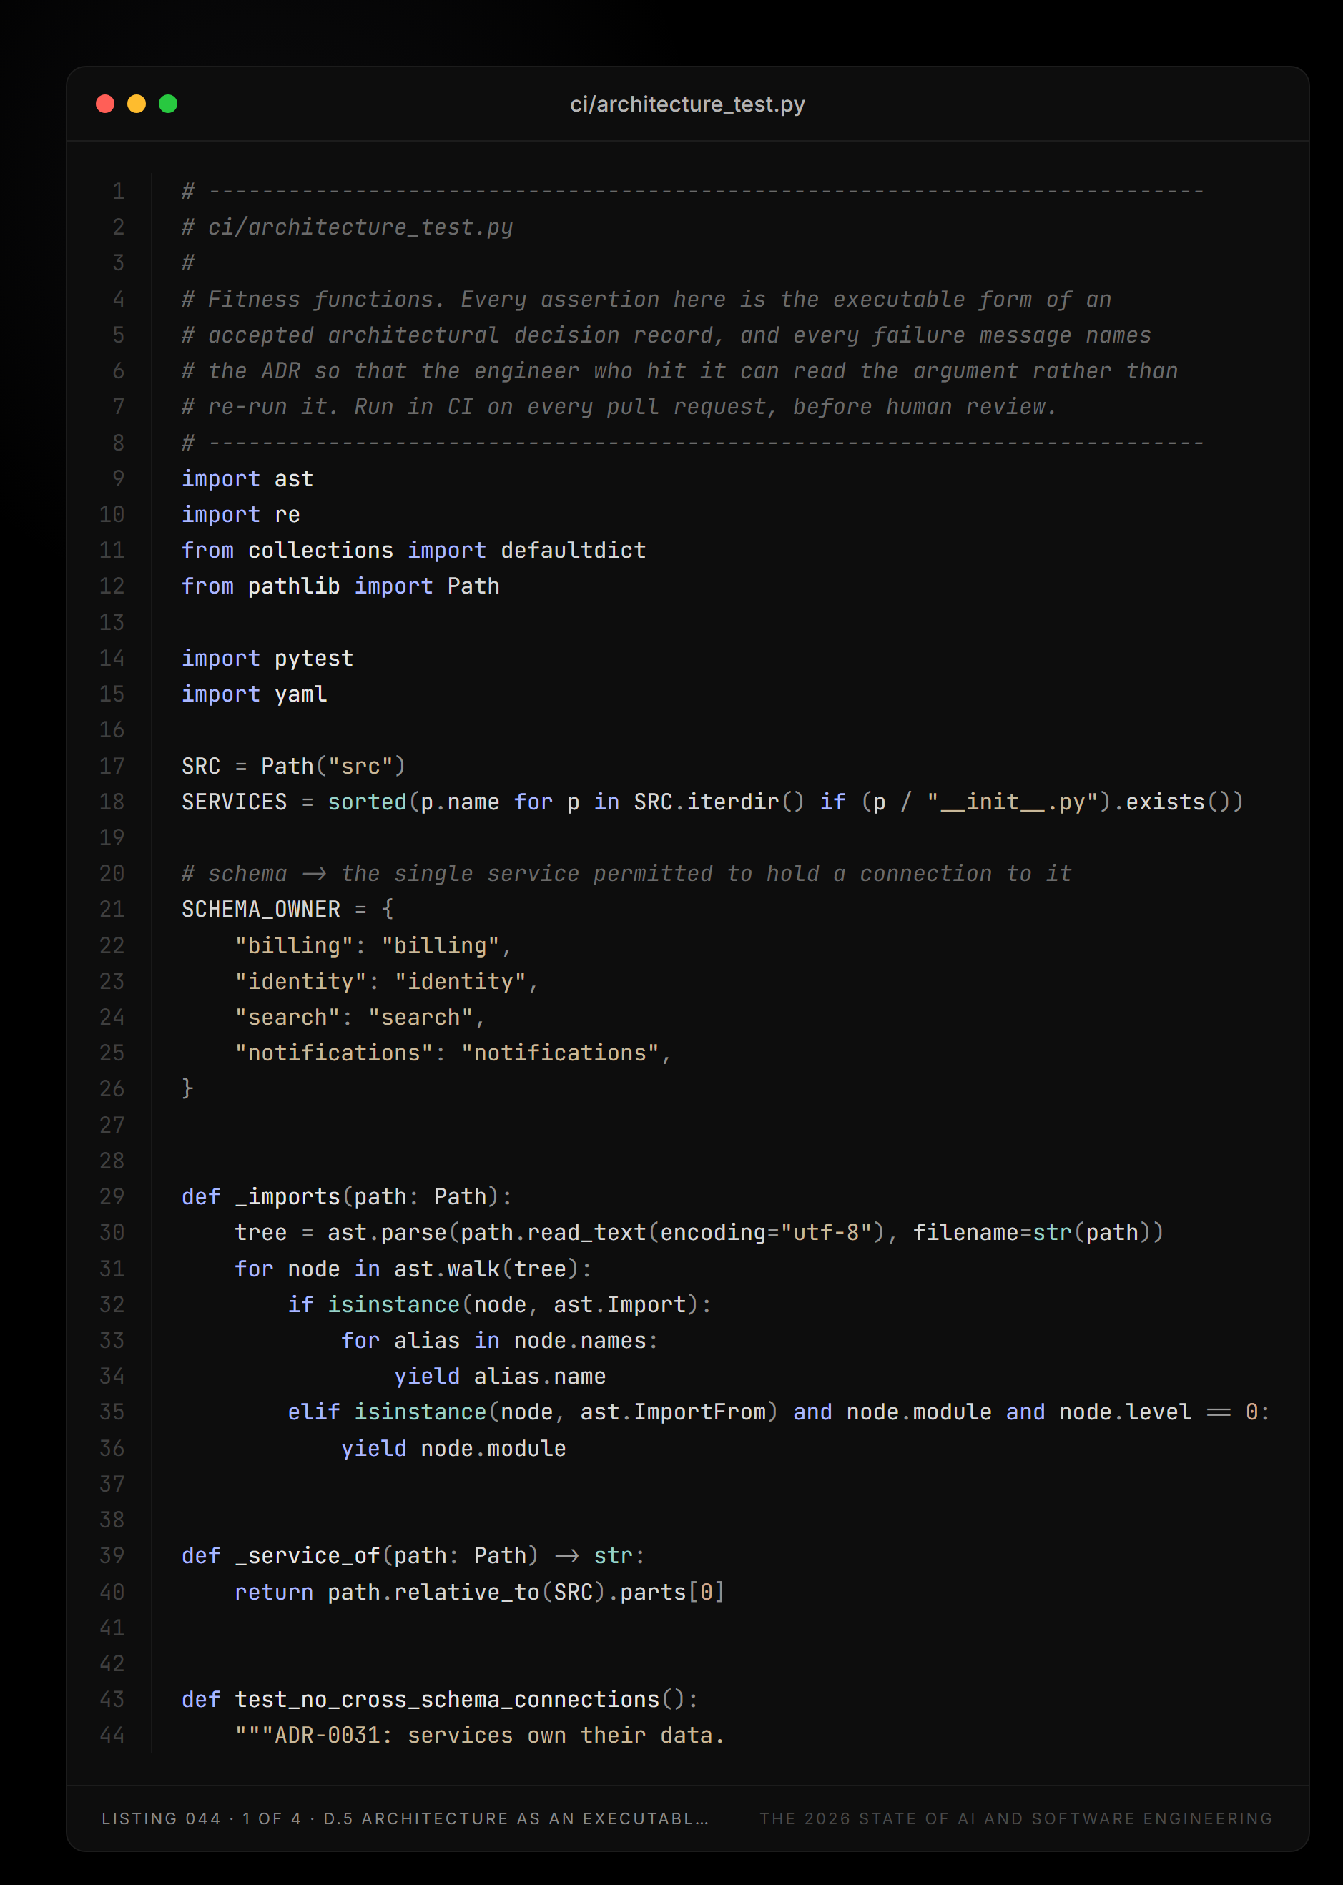Click the 'from pathlib import Path' line
Viewport: 1343px width, 1885px height.
coord(340,586)
